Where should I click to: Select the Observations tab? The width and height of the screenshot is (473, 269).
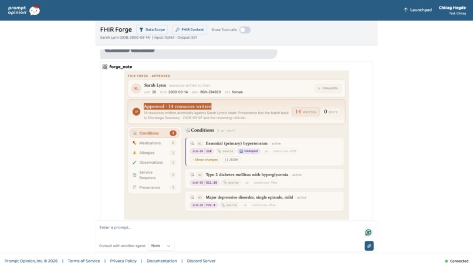(154, 163)
